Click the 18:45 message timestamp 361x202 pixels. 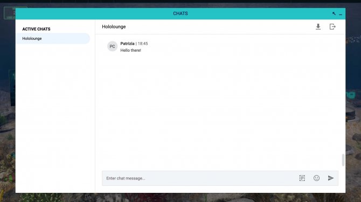pyautogui.click(x=143, y=44)
